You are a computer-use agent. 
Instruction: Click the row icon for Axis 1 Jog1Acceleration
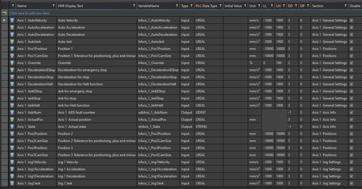pos(12,169)
